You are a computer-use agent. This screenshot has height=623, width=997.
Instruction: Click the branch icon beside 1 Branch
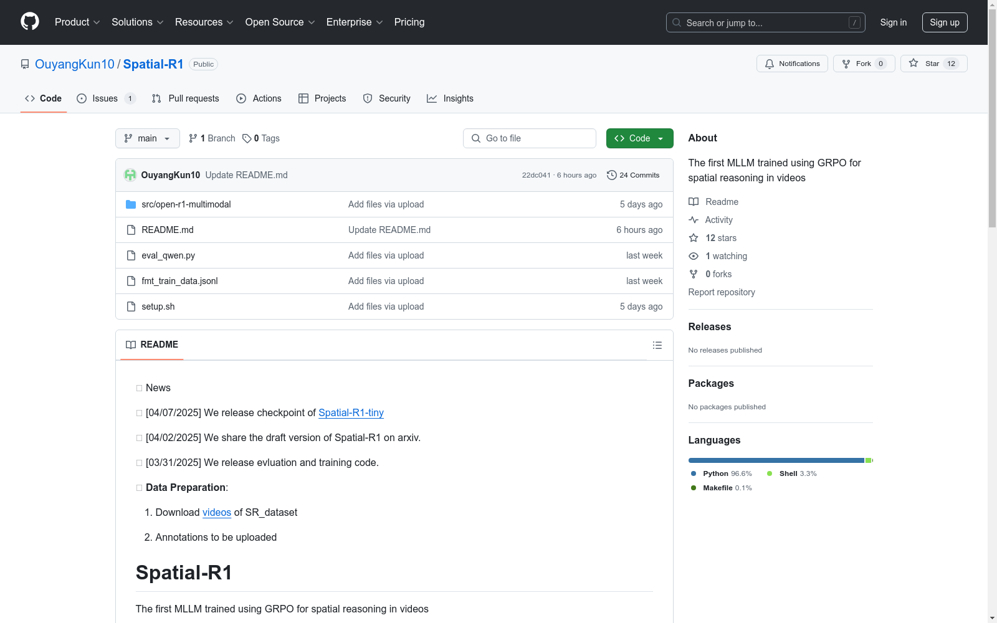[x=193, y=138]
